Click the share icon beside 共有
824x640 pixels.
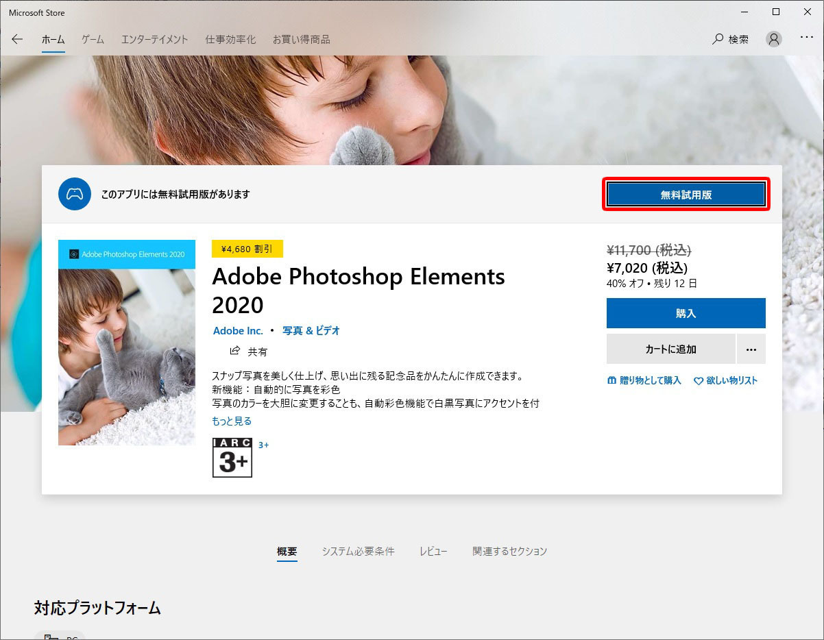click(235, 351)
